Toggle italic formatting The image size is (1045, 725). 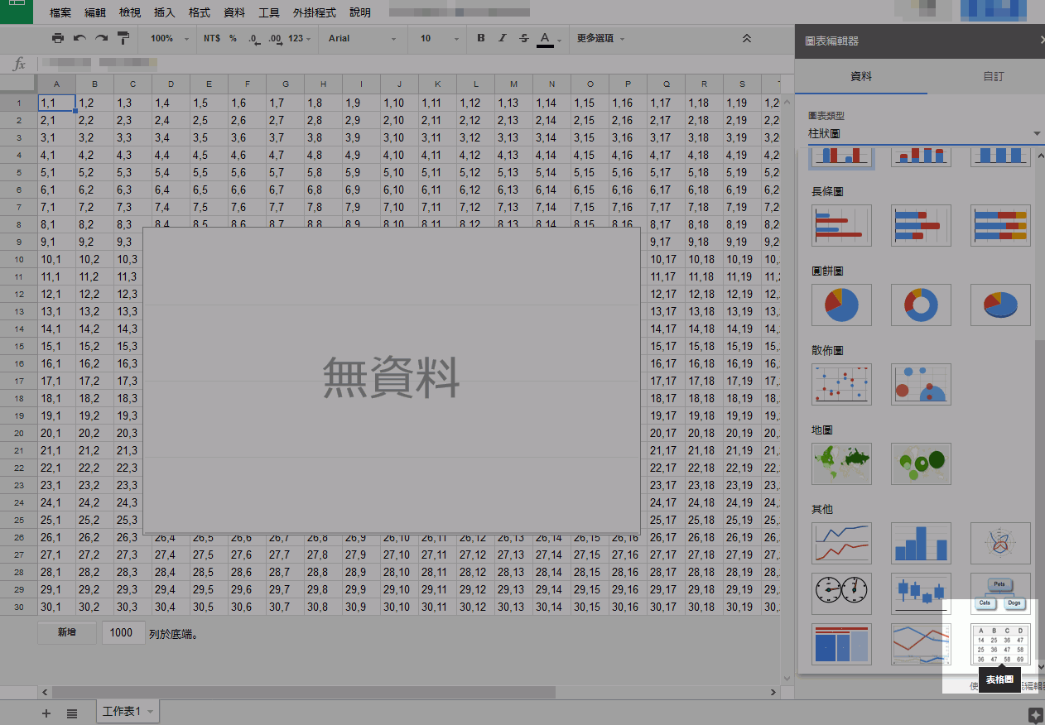click(503, 38)
